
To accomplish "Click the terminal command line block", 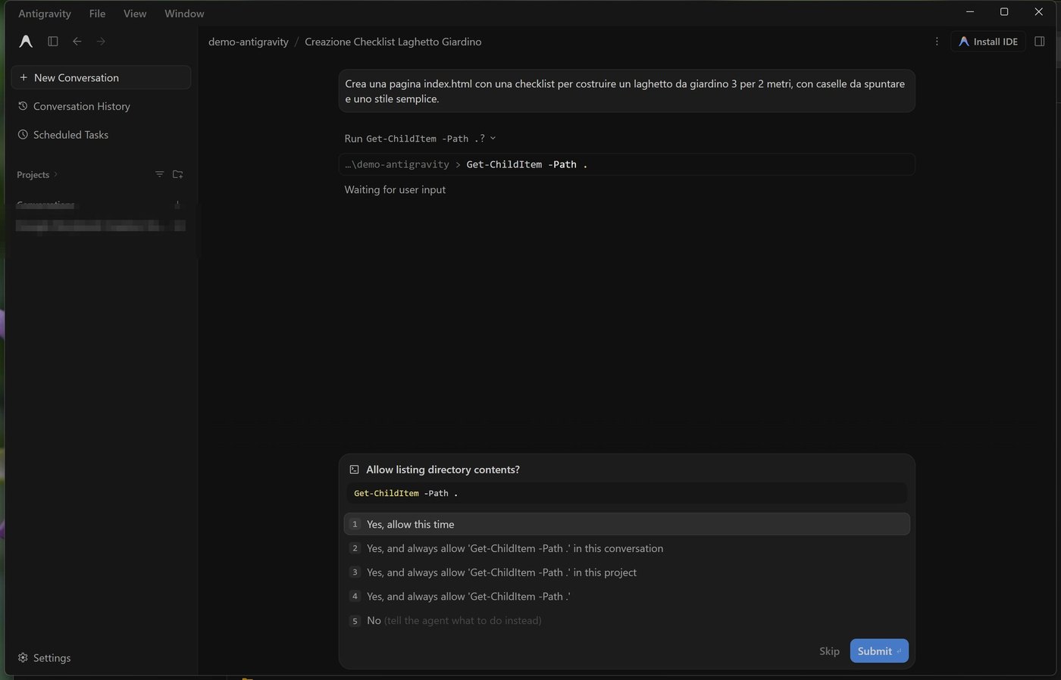I will (x=627, y=164).
